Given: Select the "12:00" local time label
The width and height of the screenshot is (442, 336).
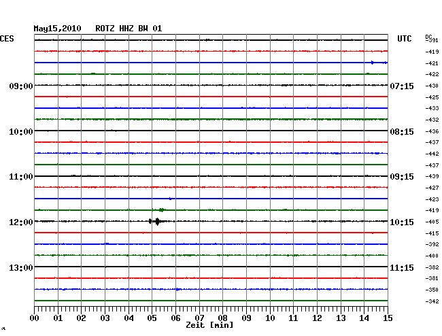Looking at the screenshot, I should tap(21, 222).
